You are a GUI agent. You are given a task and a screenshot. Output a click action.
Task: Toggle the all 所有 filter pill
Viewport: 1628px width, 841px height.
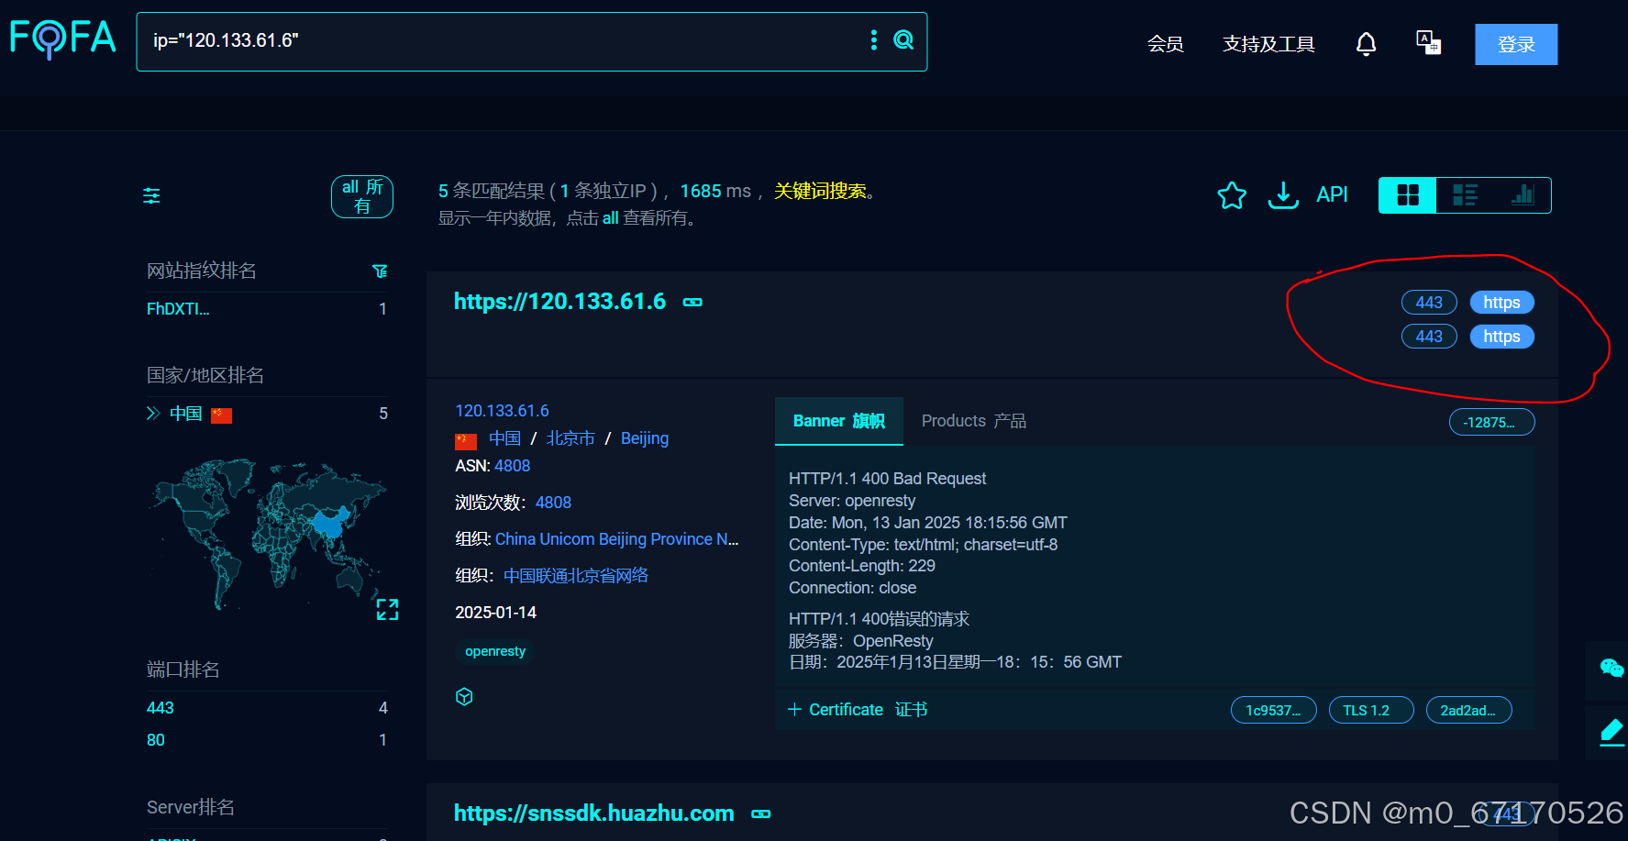(x=362, y=196)
